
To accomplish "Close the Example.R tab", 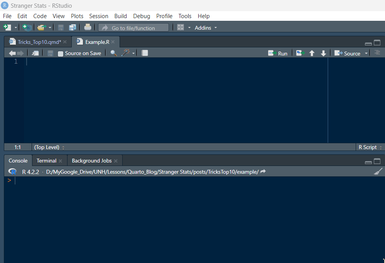I will click(x=113, y=42).
